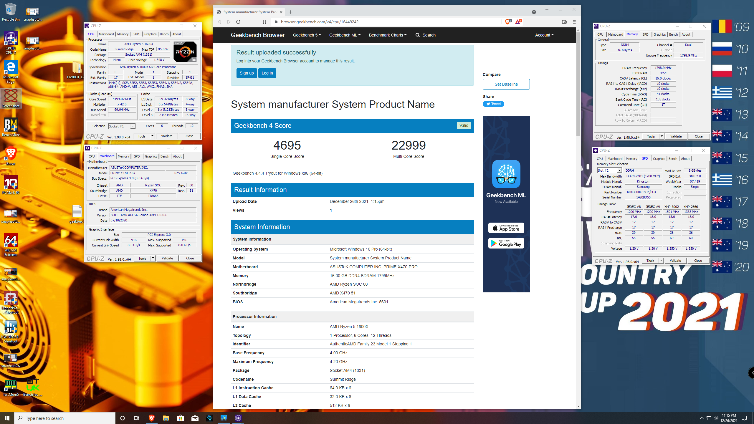Click Close button in CPU-Z Mainboard window

(x=190, y=258)
